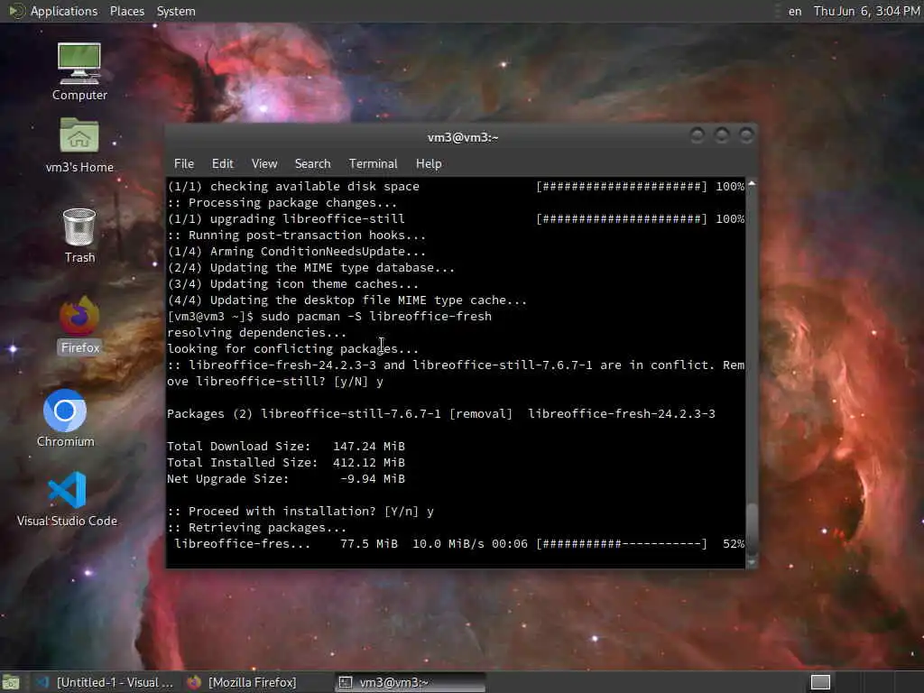Click the vm3@vm3:~ taskbar button

[411, 682]
